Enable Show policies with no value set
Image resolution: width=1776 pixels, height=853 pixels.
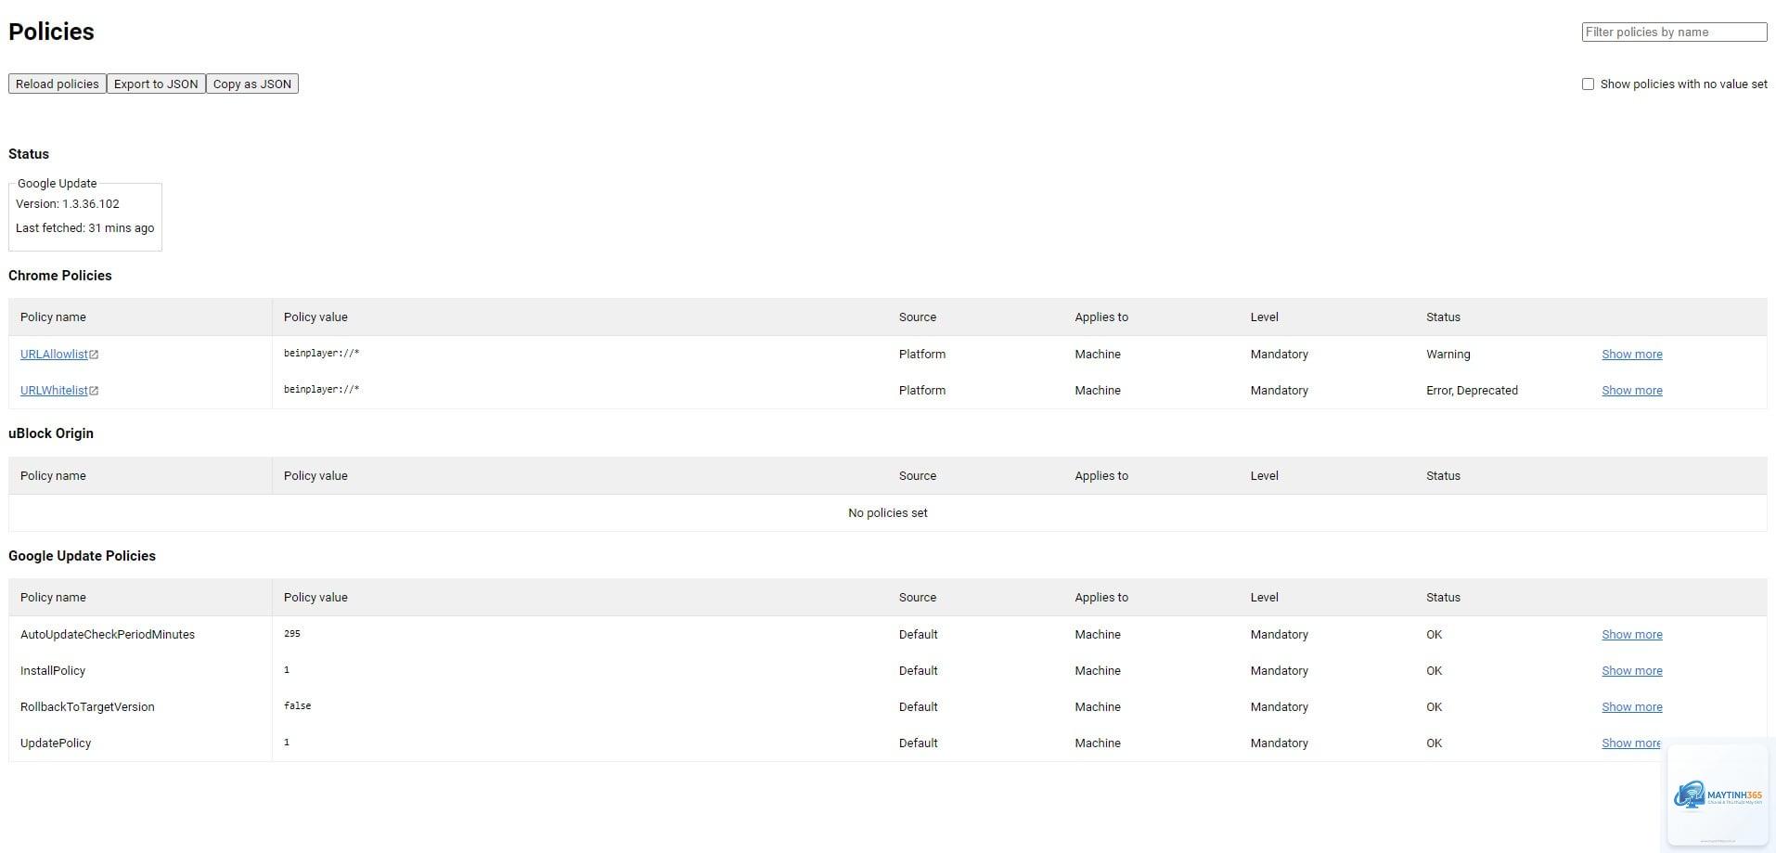pyautogui.click(x=1588, y=84)
